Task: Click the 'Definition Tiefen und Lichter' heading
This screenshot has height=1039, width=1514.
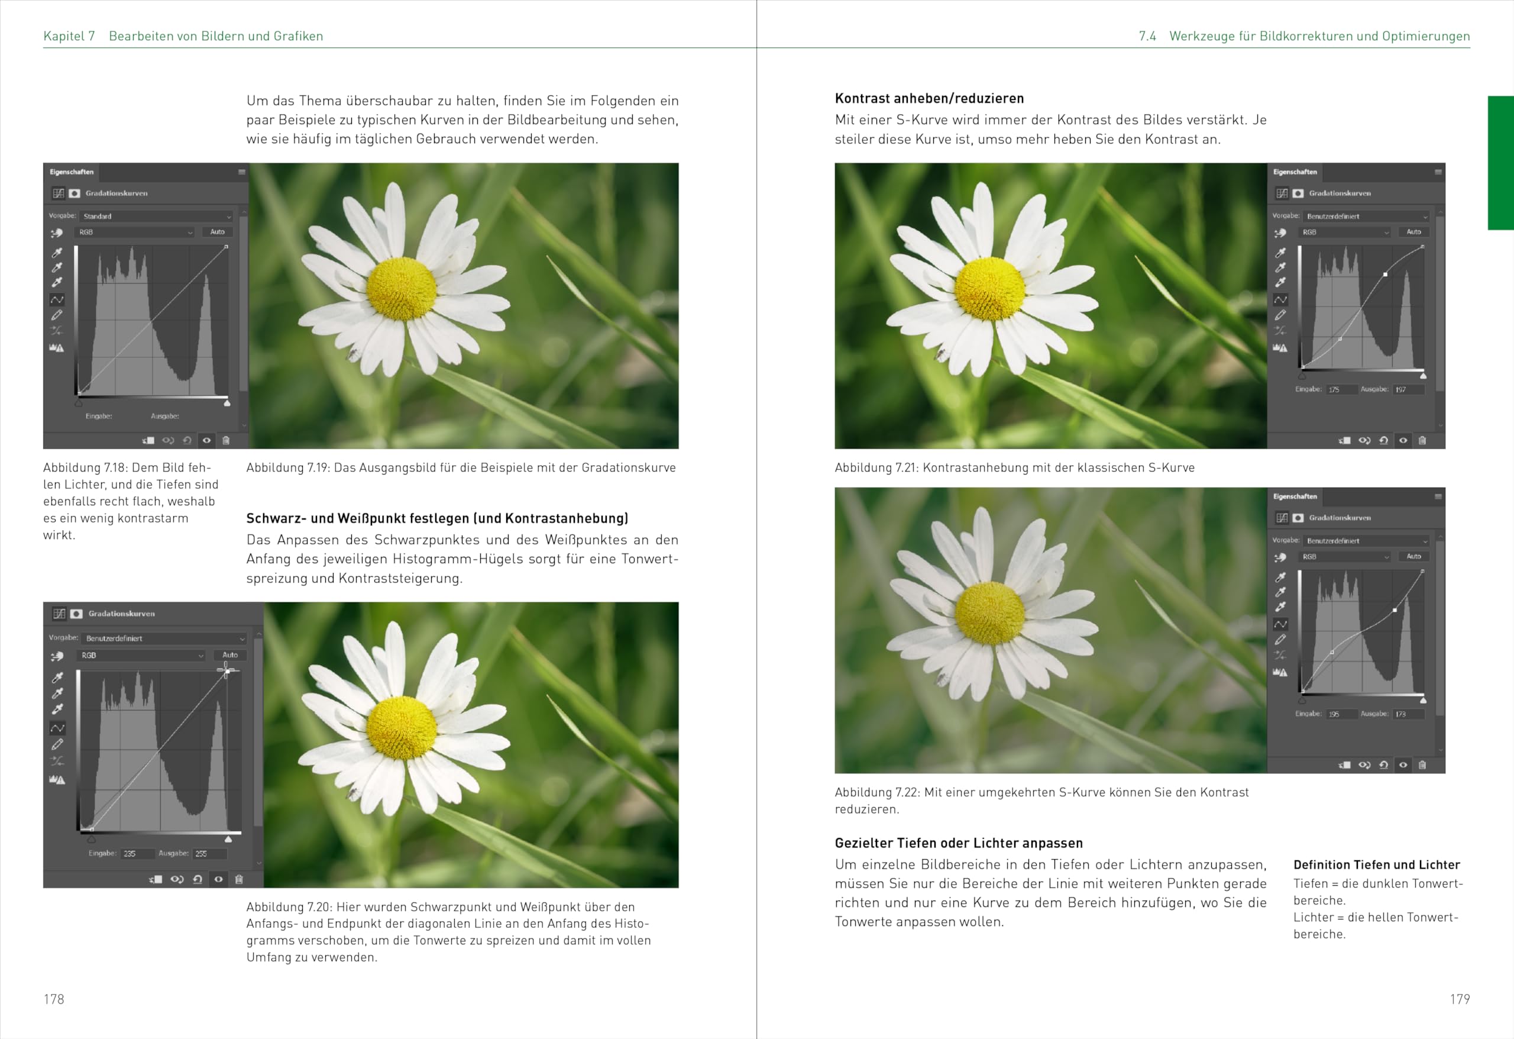Action: coord(1377,864)
